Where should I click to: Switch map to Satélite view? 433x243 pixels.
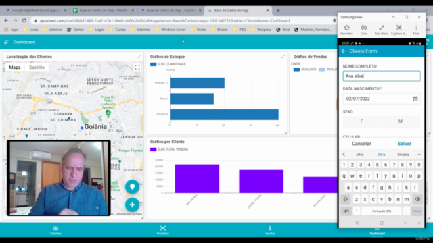37,67
